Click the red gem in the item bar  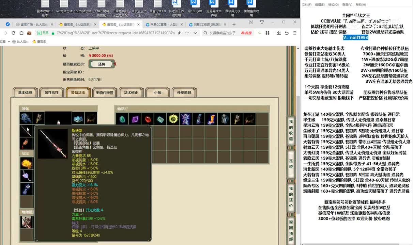click(148, 119)
